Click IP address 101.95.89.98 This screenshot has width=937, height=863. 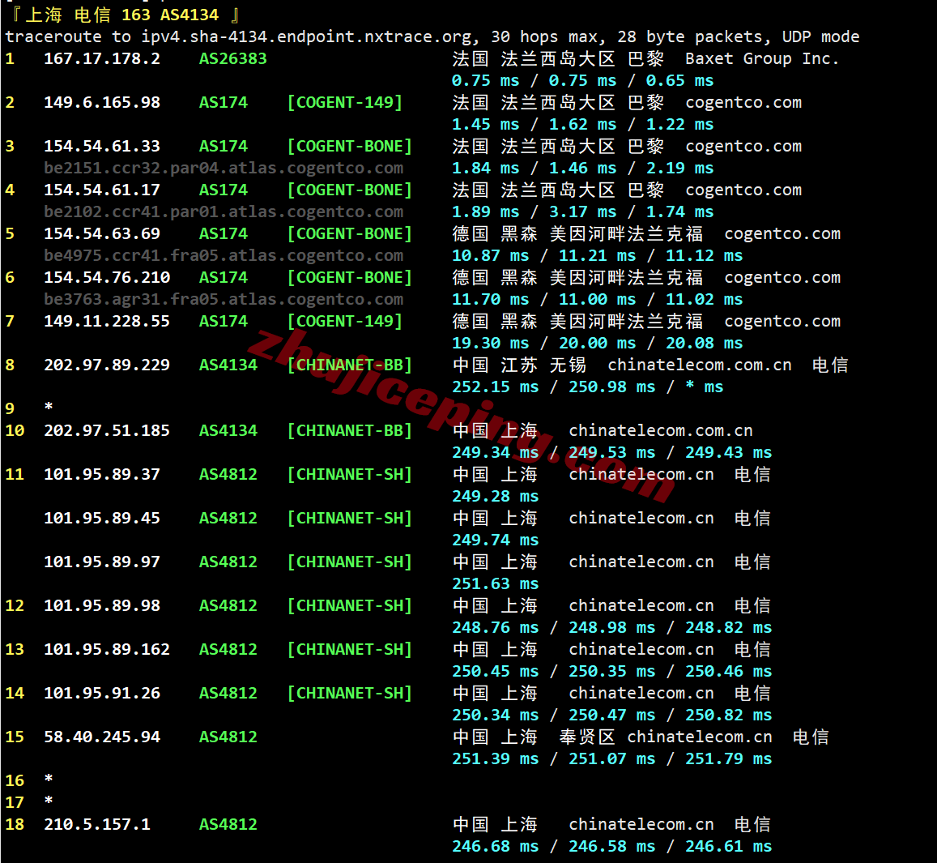(102, 605)
